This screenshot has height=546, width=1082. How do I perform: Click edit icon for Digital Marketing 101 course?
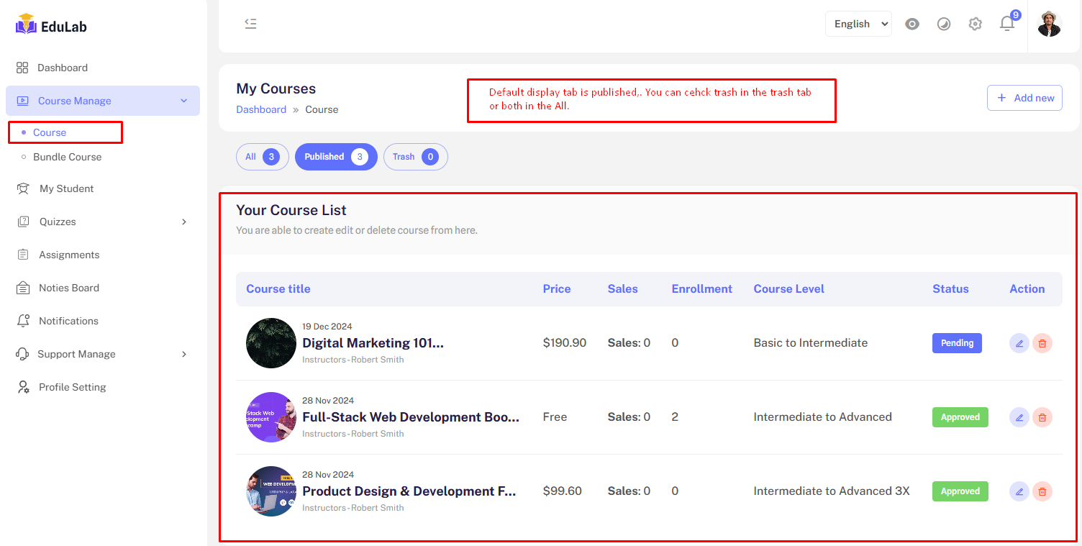click(1019, 343)
